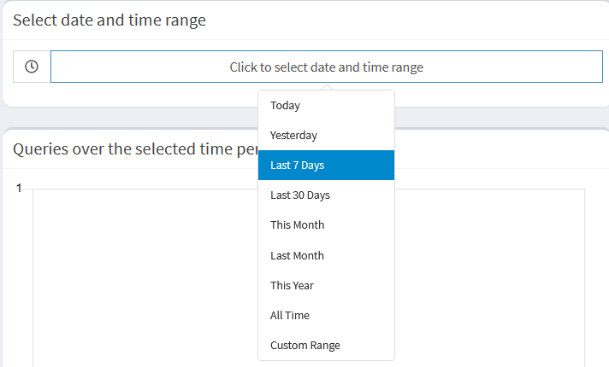Click the 'Select date and time range' heading
This screenshot has width=609, height=367.
click(109, 20)
